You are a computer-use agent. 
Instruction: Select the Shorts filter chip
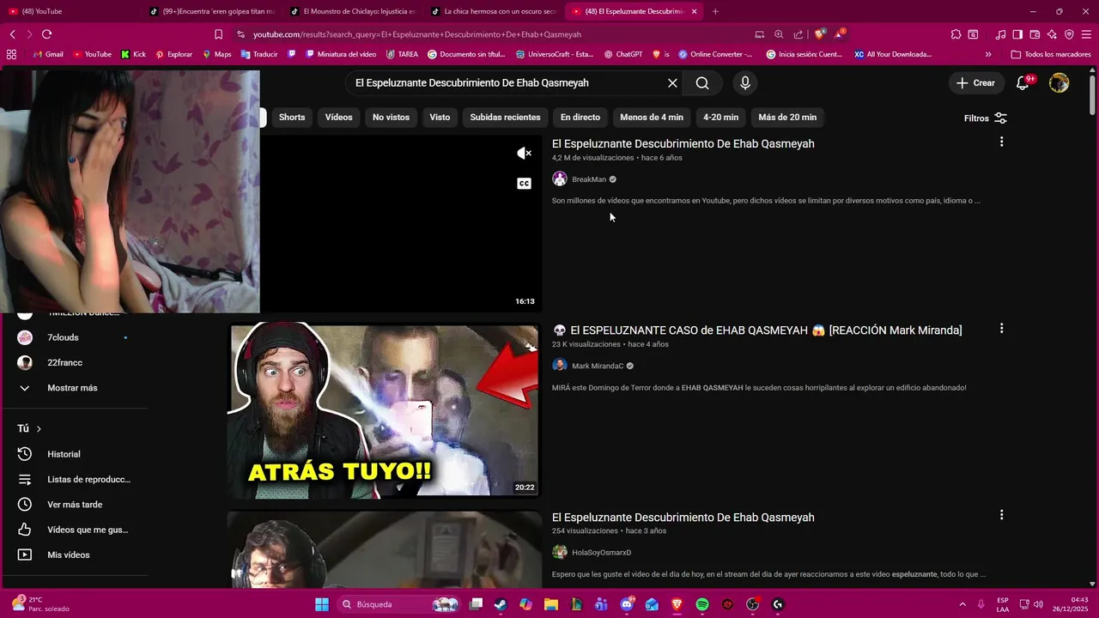(292, 117)
